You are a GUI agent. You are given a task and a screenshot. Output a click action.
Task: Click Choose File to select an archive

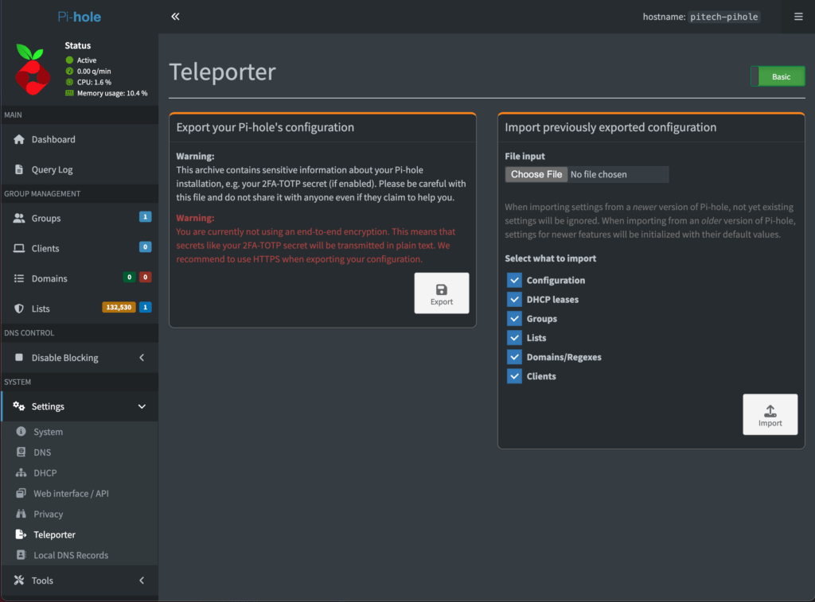coord(536,174)
